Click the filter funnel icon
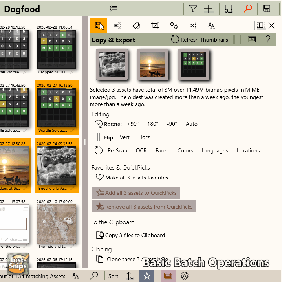This screenshot has width=282, height=282. click(x=193, y=9)
